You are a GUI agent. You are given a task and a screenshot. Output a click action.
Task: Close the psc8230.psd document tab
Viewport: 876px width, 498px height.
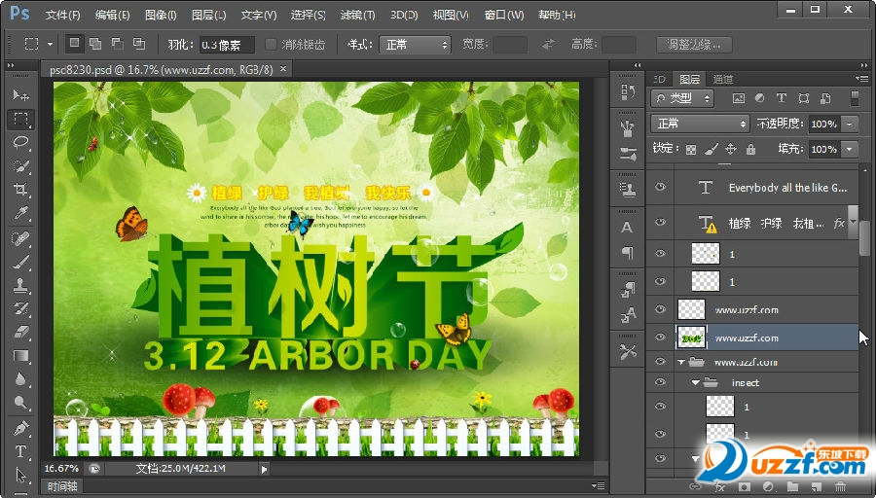click(x=282, y=70)
